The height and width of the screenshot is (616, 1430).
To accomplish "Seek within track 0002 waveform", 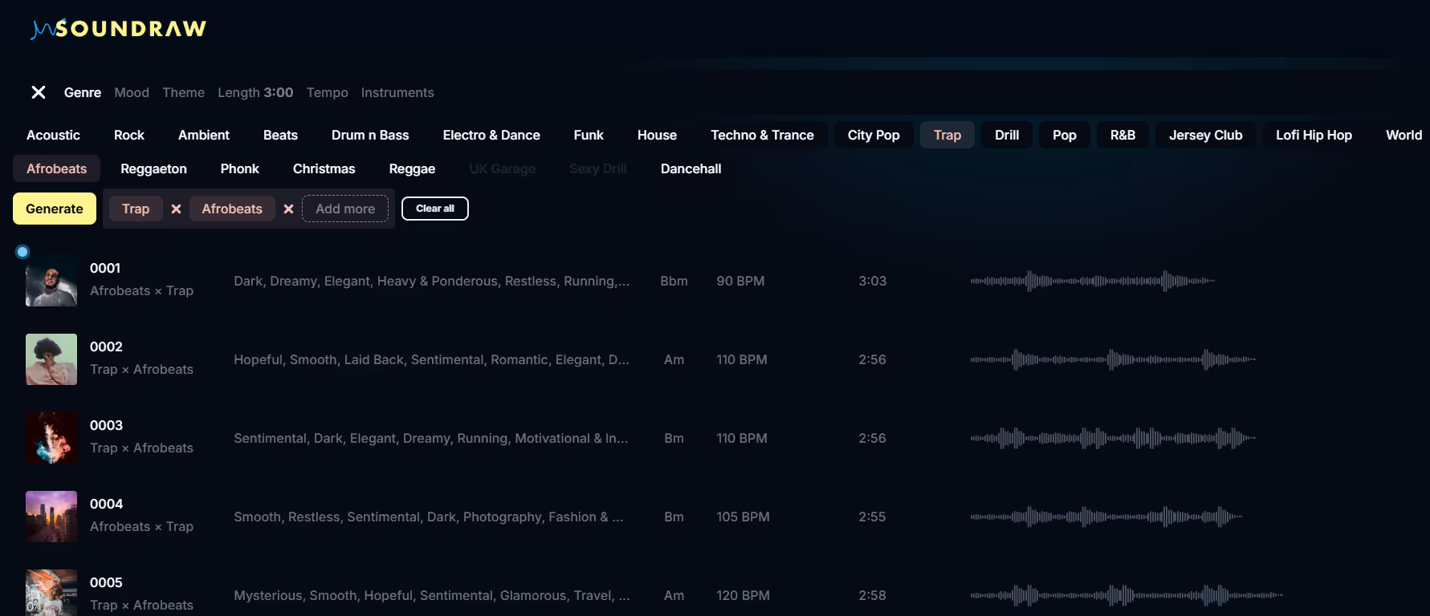I will tap(1113, 359).
